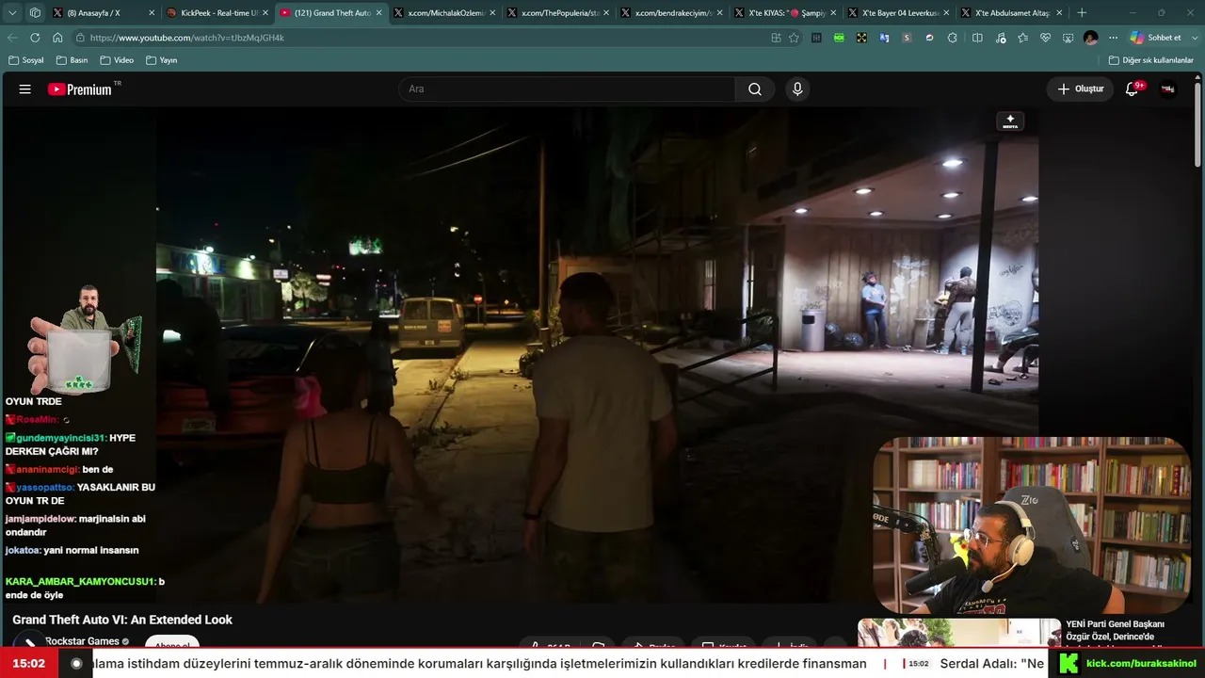Expand Diğer sık kullanılanlar folder
1205x678 pixels.
pos(1151,60)
